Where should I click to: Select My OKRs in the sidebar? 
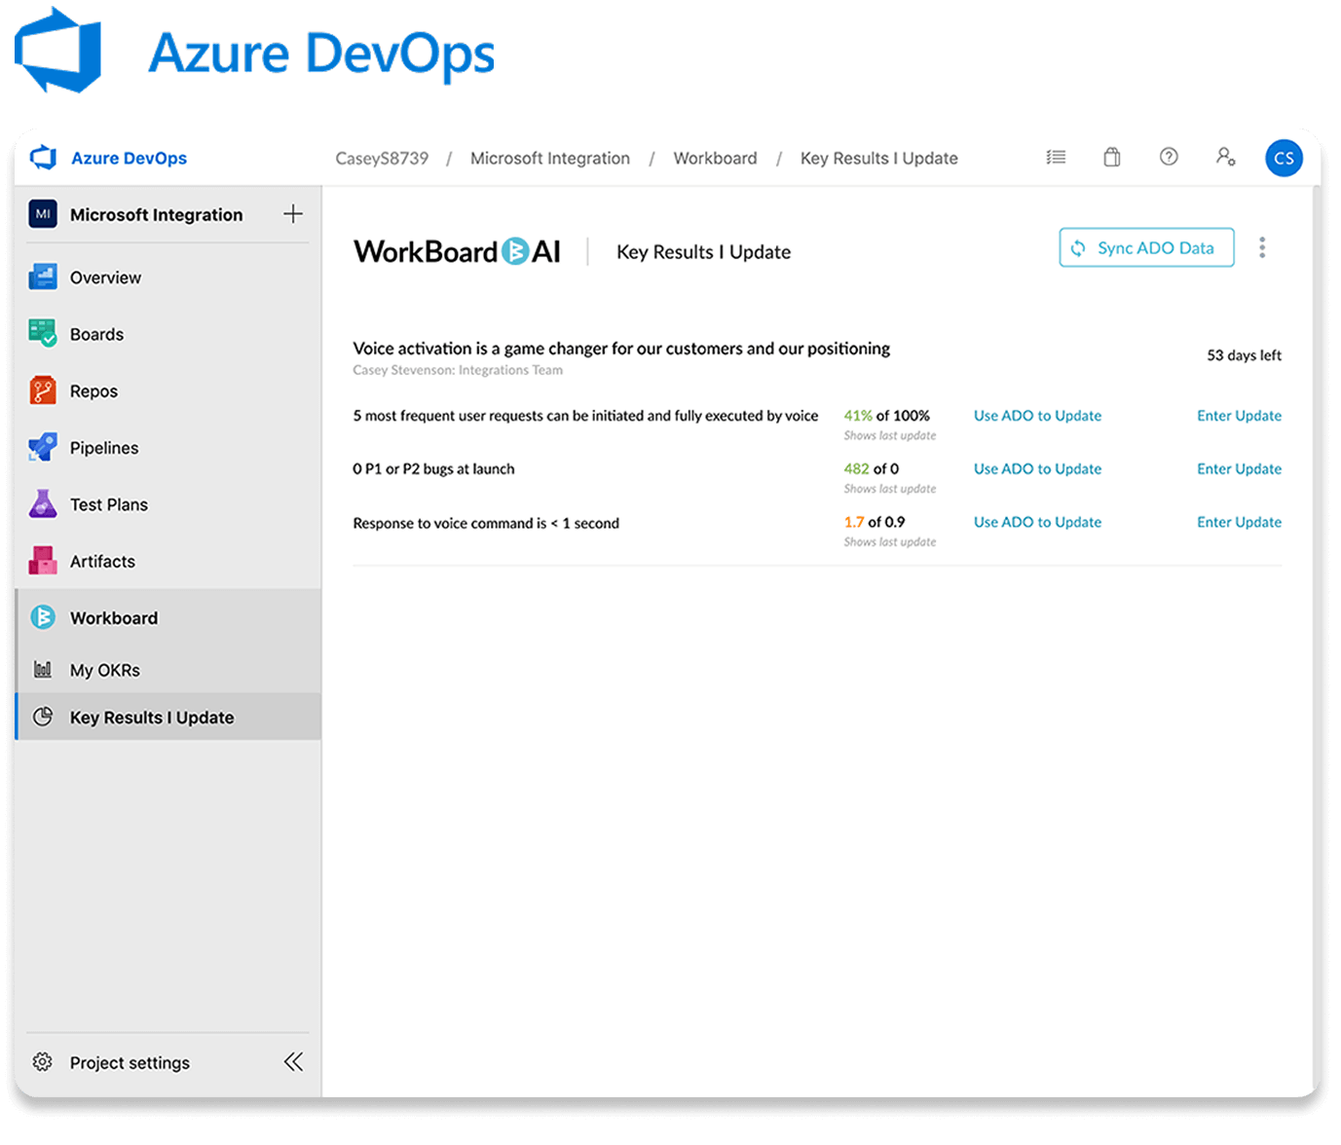(168, 670)
